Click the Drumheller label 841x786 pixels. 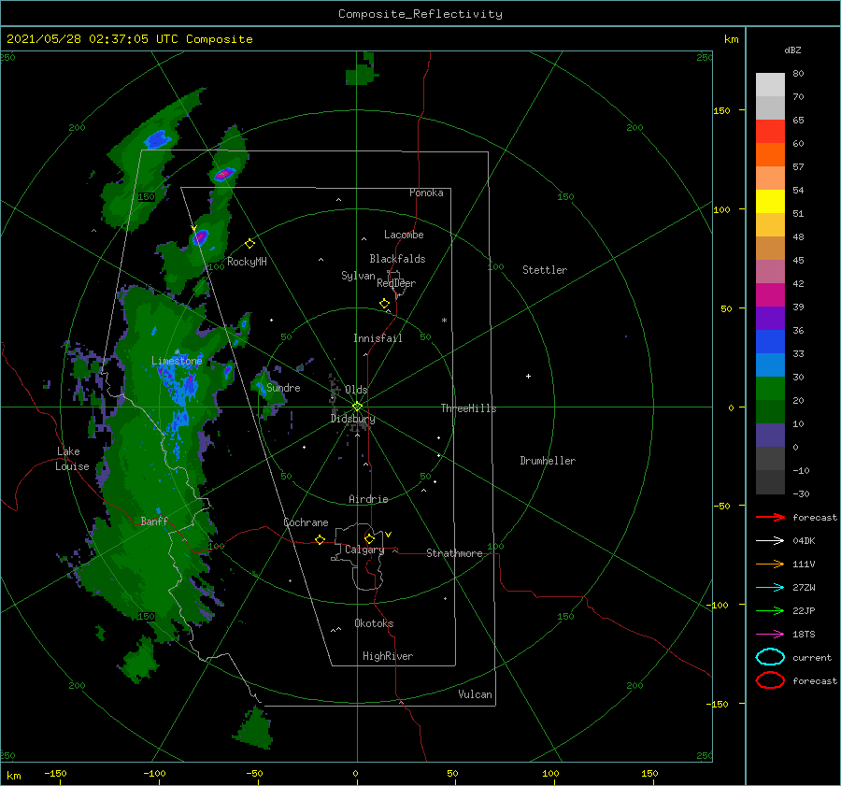click(x=548, y=461)
